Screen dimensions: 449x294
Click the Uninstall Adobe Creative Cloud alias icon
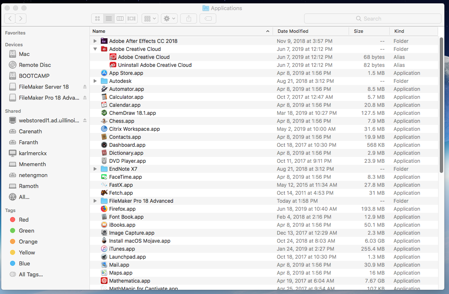click(113, 65)
